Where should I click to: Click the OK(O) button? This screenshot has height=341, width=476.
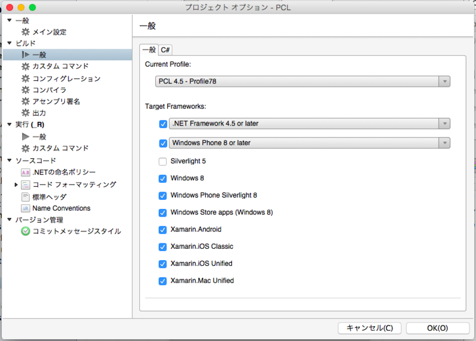[x=437, y=328]
